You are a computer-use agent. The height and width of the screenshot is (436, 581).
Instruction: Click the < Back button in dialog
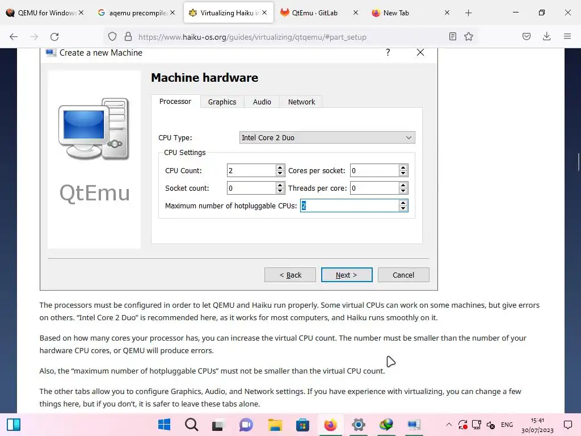point(290,275)
